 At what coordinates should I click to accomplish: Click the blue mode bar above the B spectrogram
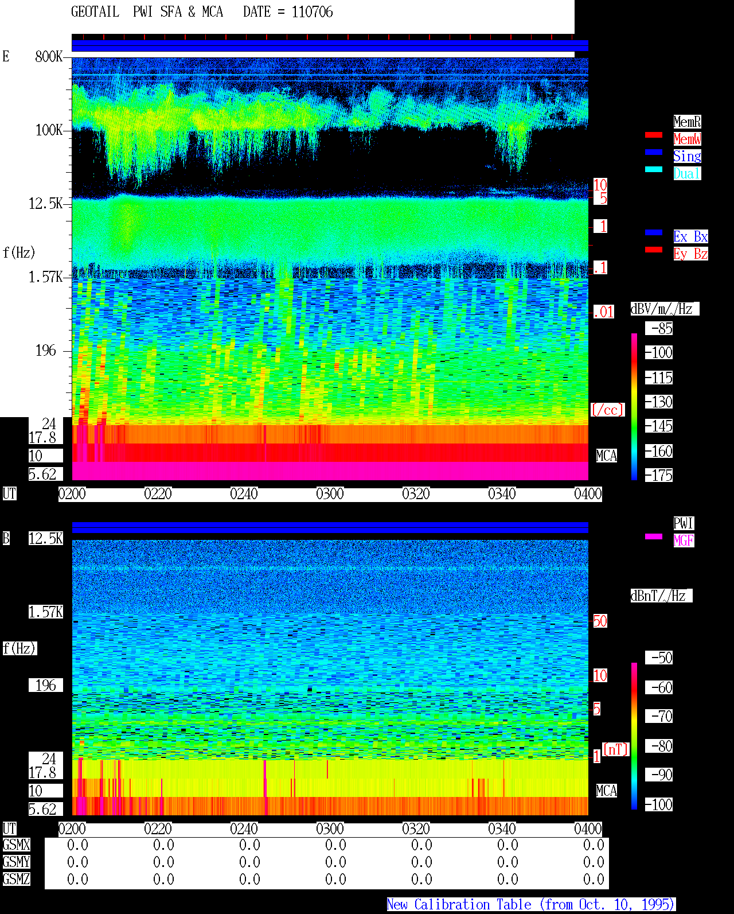pos(330,527)
